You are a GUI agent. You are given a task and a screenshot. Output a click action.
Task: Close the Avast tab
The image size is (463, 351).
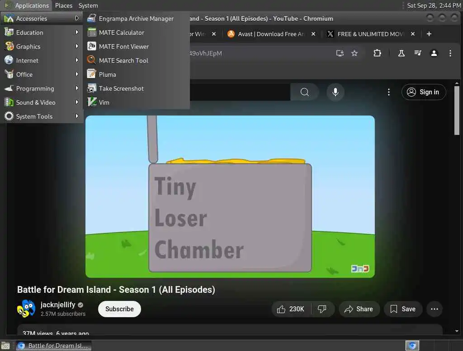tap(313, 34)
